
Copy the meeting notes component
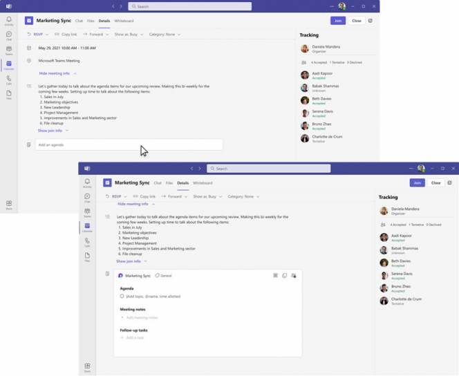(285, 275)
